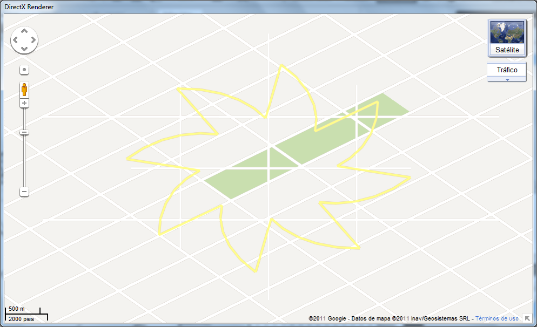Expand the dropdown arrow under Tráfico
537x327 pixels.
pyautogui.click(x=507, y=79)
